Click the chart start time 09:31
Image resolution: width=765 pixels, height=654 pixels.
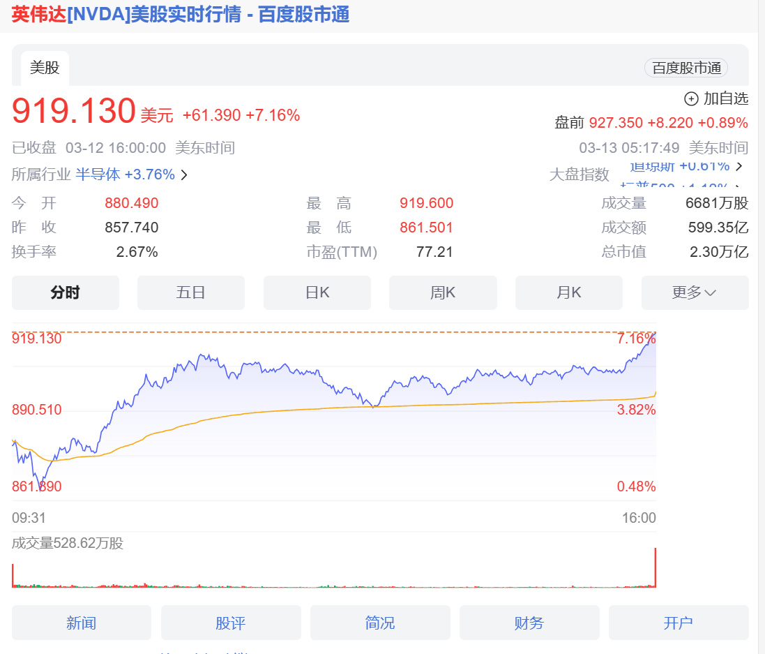(x=29, y=518)
